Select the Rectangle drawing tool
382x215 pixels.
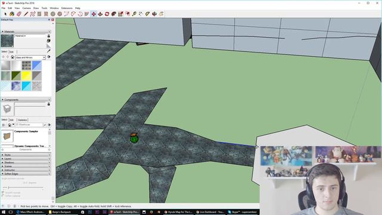click(39, 14)
